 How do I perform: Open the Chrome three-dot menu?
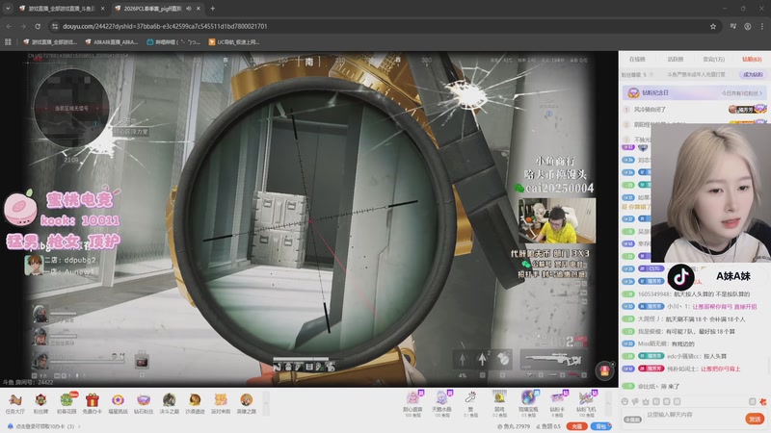click(762, 27)
